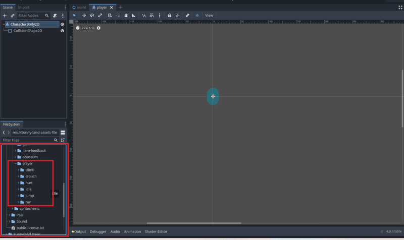Image resolution: width=404 pixels, height=240 pixels.
Task: Focus the Filter Files search field
Action: (30, 140)
